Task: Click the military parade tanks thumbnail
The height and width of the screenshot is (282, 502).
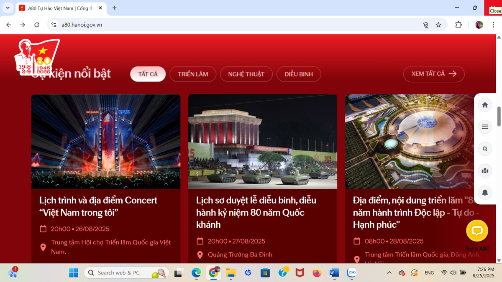Action: tap(262, 142)
